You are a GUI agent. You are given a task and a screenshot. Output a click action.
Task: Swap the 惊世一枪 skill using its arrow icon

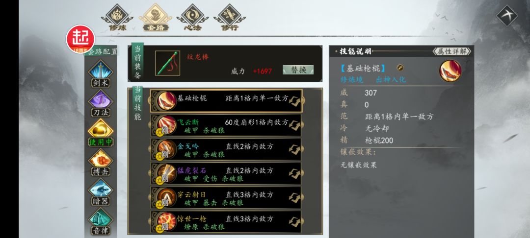click(x=294, y=222)
